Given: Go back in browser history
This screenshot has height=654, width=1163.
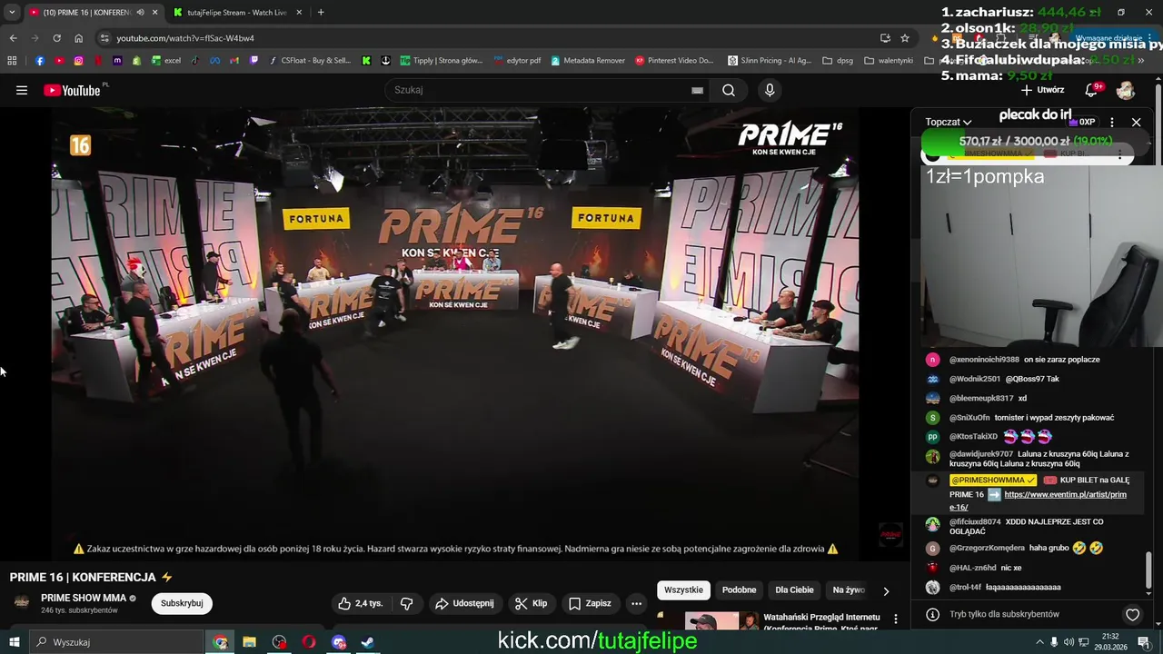Looking at the screenshot, I should (13, 38).
